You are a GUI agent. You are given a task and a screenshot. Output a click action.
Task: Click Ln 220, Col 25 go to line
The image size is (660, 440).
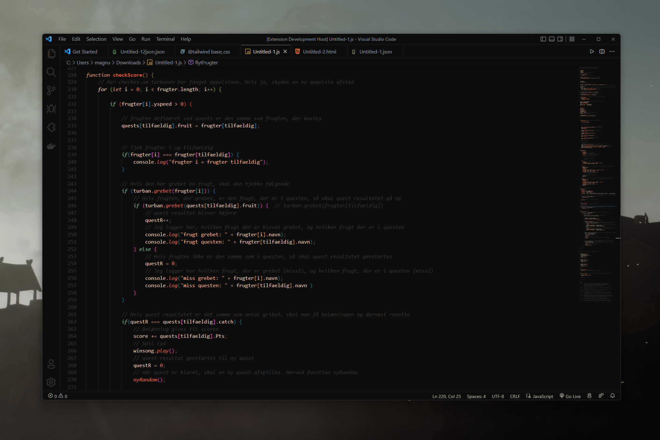(x=447, y=396)
